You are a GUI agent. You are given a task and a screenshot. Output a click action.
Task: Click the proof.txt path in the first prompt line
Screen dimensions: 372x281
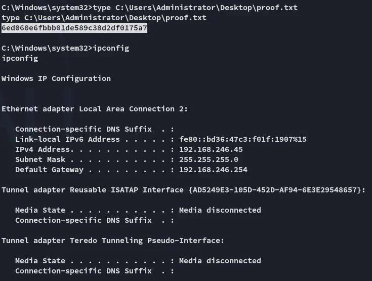(x=206, y=8)
